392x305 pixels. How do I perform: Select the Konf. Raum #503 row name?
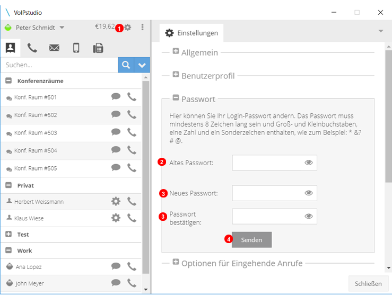pyautogui.click(x=36, y=133)
